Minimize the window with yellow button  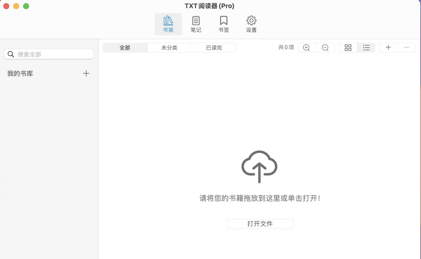(16, 6)
